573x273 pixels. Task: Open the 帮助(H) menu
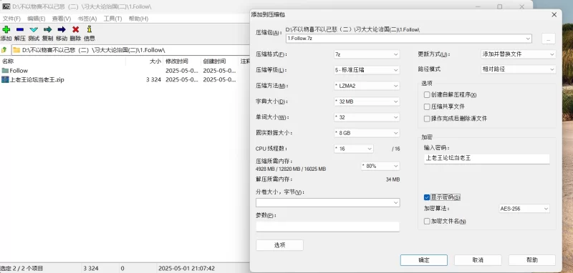pyautogui.click(x=138, y=19)
